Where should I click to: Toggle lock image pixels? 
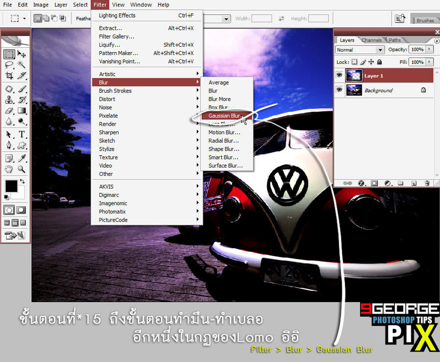click(363, 62)
